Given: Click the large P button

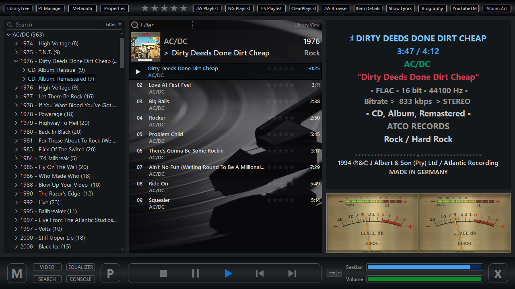Looking at the screenshot, I should tap(110, 273).
